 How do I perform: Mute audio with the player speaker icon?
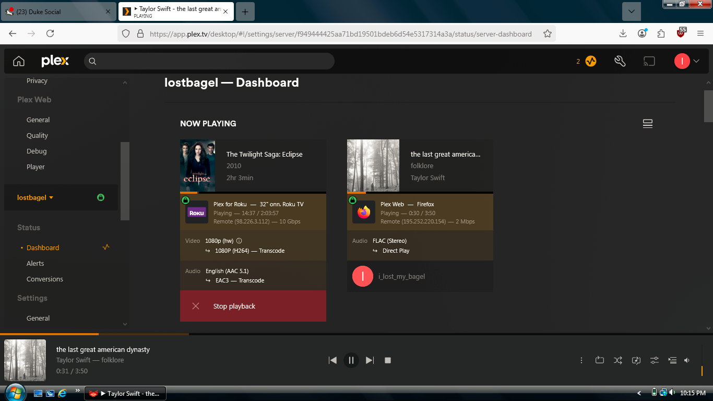coord(687,360)
